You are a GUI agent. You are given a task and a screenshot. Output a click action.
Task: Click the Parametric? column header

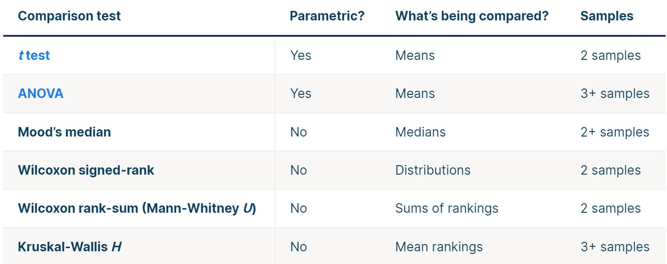[327, 16]
